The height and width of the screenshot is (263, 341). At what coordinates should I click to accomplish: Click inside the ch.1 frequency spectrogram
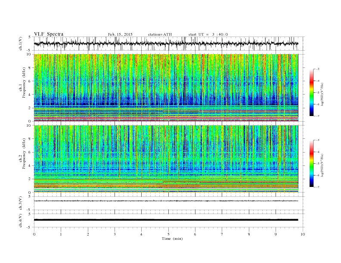[x=166, y=88]
